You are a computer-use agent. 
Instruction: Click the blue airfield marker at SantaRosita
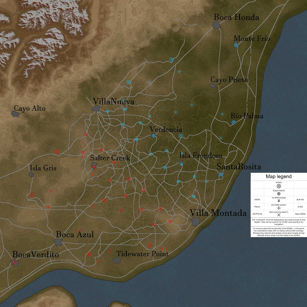tap(221, 174)
